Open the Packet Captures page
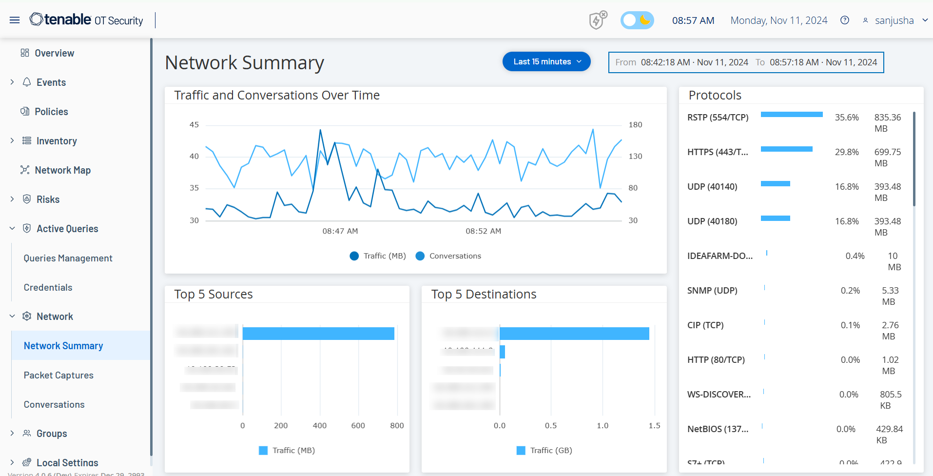The height and width of the screenshot is (476, 933). coord(58,375)
